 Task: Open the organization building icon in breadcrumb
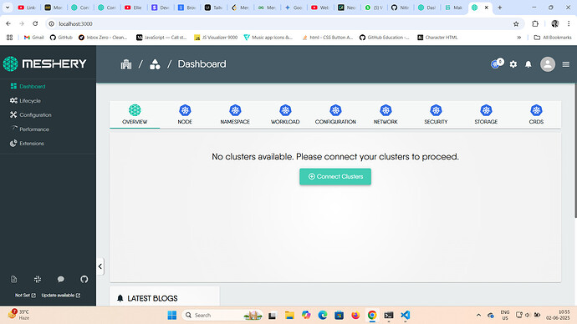126,64
